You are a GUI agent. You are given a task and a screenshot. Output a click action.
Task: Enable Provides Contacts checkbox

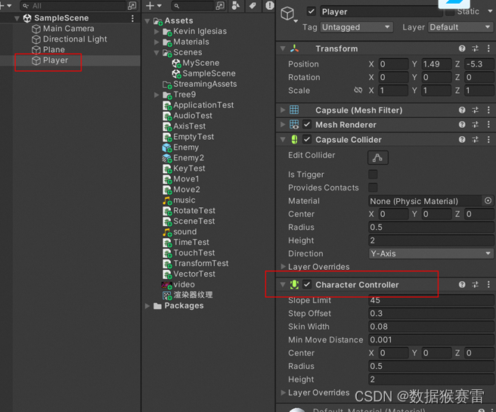point(373,187)
